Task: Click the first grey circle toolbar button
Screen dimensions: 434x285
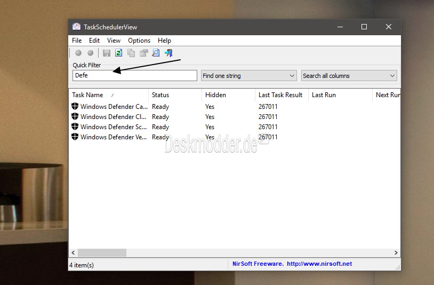Action: pyautogui.click(x=78, y=53)
